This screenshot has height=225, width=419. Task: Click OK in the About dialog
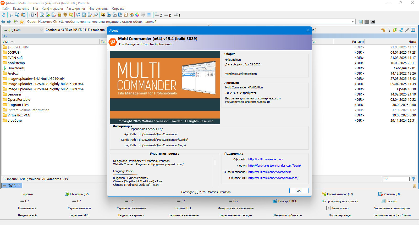299,191
